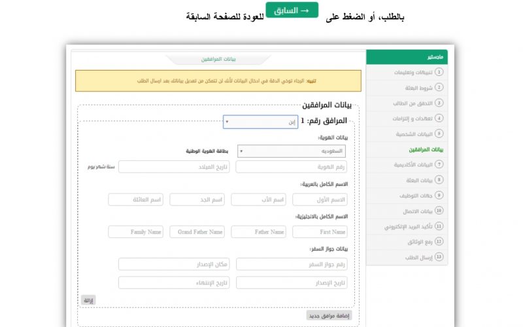Viewport: 523px width, 327px height.
Task: Click the مكان الإصدار input field
Action: coord(174,264)
